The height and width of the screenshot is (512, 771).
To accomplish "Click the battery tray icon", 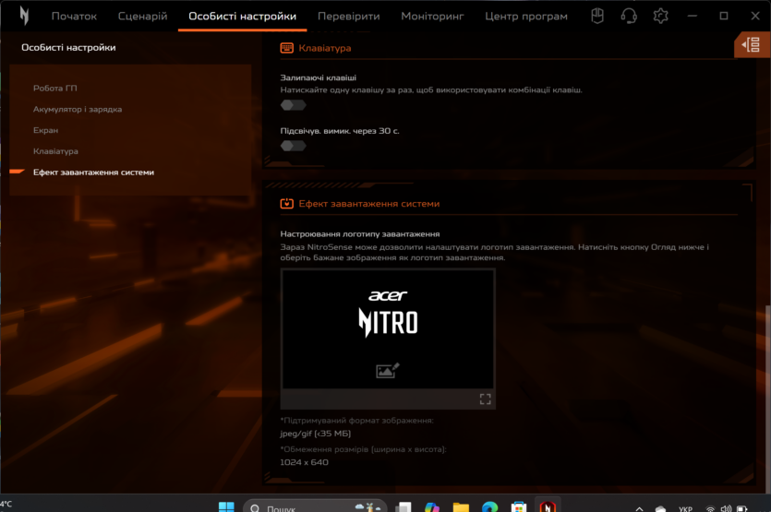I will point(742,508).
